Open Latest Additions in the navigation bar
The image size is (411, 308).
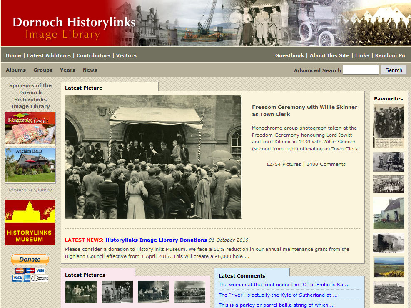click(x=50, y=55)
